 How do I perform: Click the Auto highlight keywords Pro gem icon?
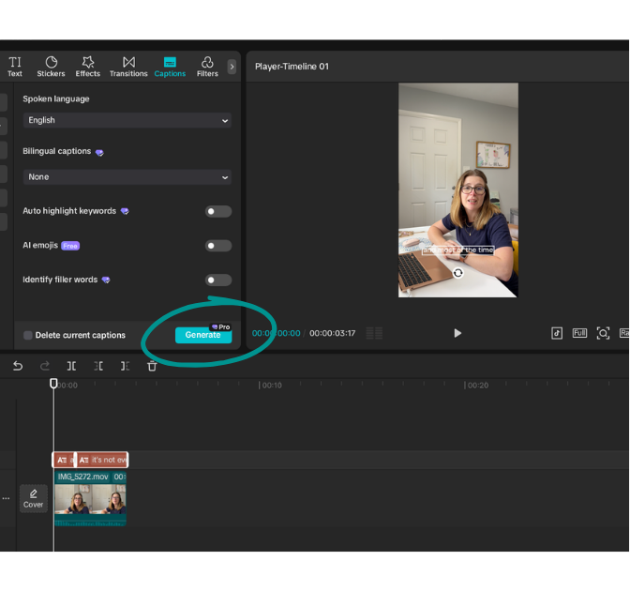point(125,211)
